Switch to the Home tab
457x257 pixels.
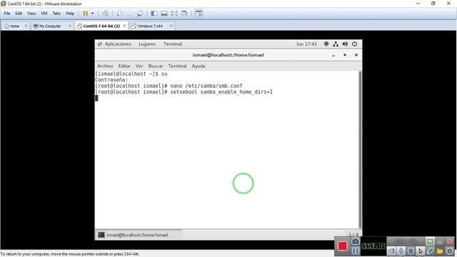coord(12,26)
